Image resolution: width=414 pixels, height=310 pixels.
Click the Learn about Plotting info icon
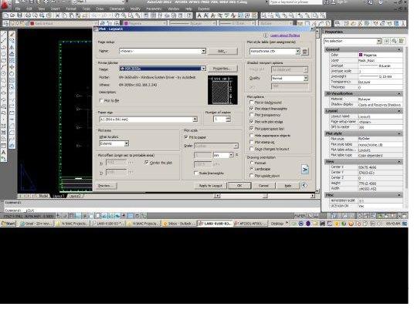tap(266, 35)
